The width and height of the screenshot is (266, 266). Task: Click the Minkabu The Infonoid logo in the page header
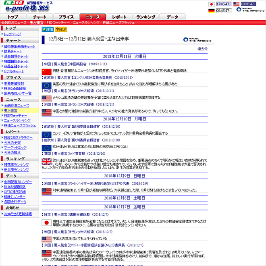250,10
